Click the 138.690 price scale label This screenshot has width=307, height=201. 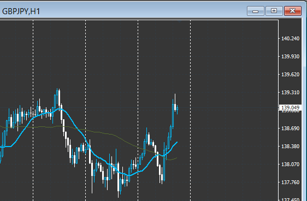click(x=291, y=128)
